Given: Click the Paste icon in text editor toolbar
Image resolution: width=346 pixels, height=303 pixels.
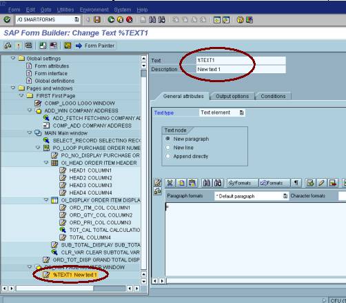Looking at the screenshot, I should click(192, 183).
